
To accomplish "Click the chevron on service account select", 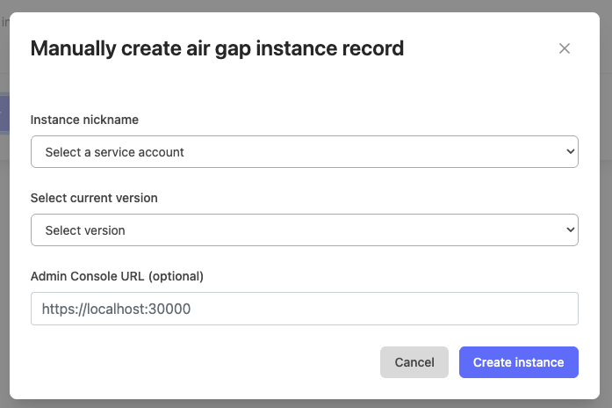I will (570, 151).
